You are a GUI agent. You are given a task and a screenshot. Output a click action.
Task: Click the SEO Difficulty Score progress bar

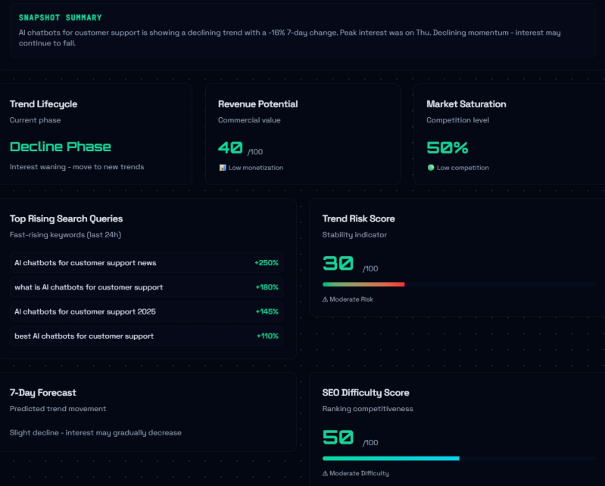tap(459, 458)
